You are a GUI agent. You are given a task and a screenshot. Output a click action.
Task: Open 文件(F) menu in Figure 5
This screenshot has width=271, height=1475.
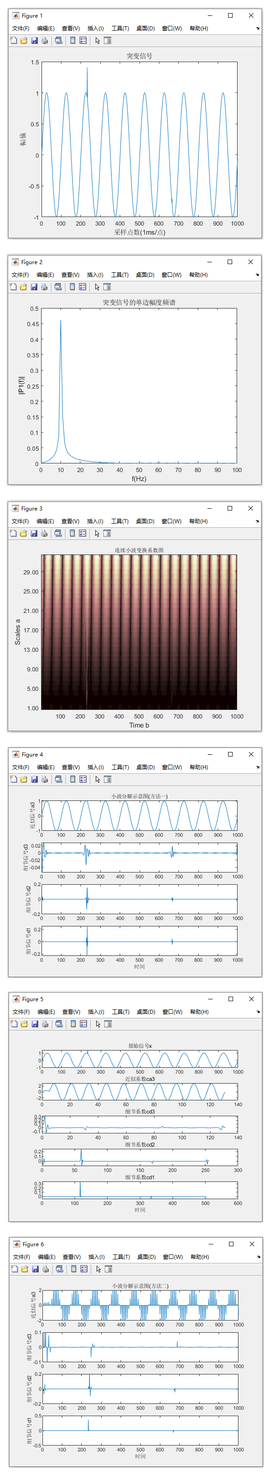coord(22,1012)
